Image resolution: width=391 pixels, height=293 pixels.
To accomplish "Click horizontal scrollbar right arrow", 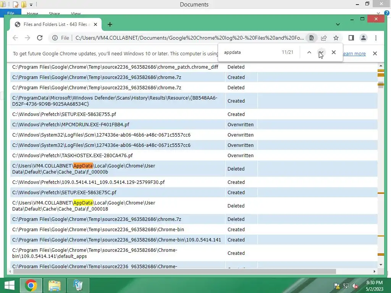I will [x=375, y=271].
